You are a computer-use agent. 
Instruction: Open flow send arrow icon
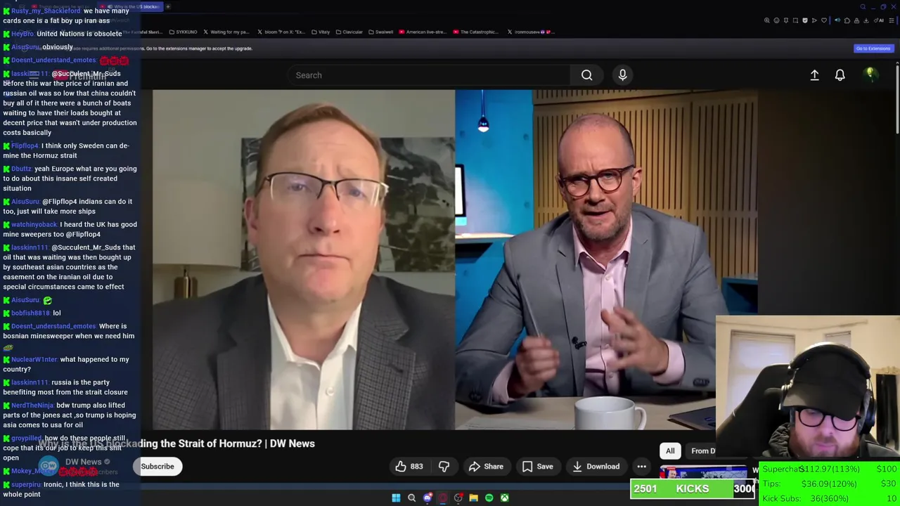point(814,20)
